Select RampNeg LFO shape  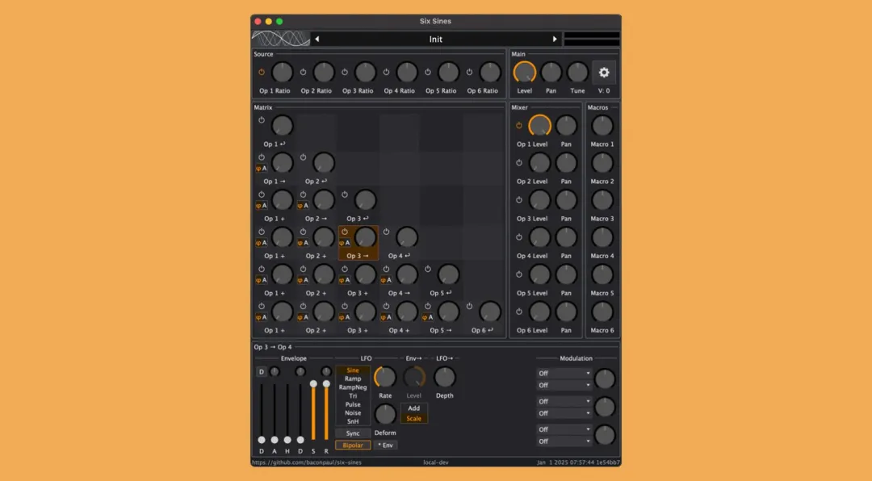click(353, 387)
